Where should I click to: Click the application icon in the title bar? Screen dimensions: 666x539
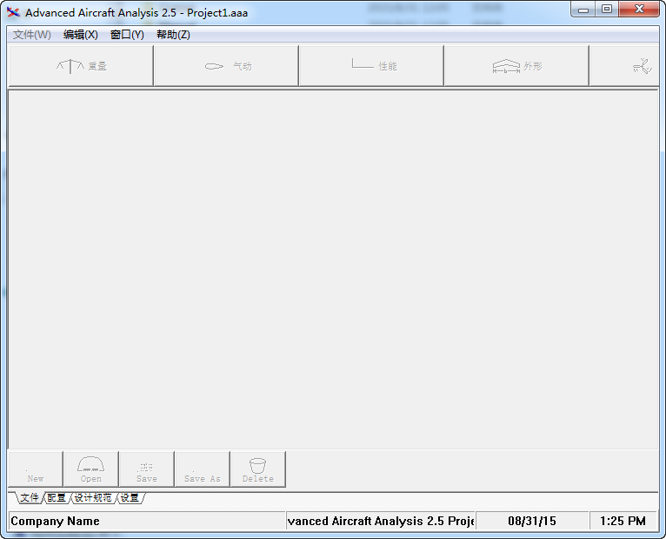(x=13, y=13)
